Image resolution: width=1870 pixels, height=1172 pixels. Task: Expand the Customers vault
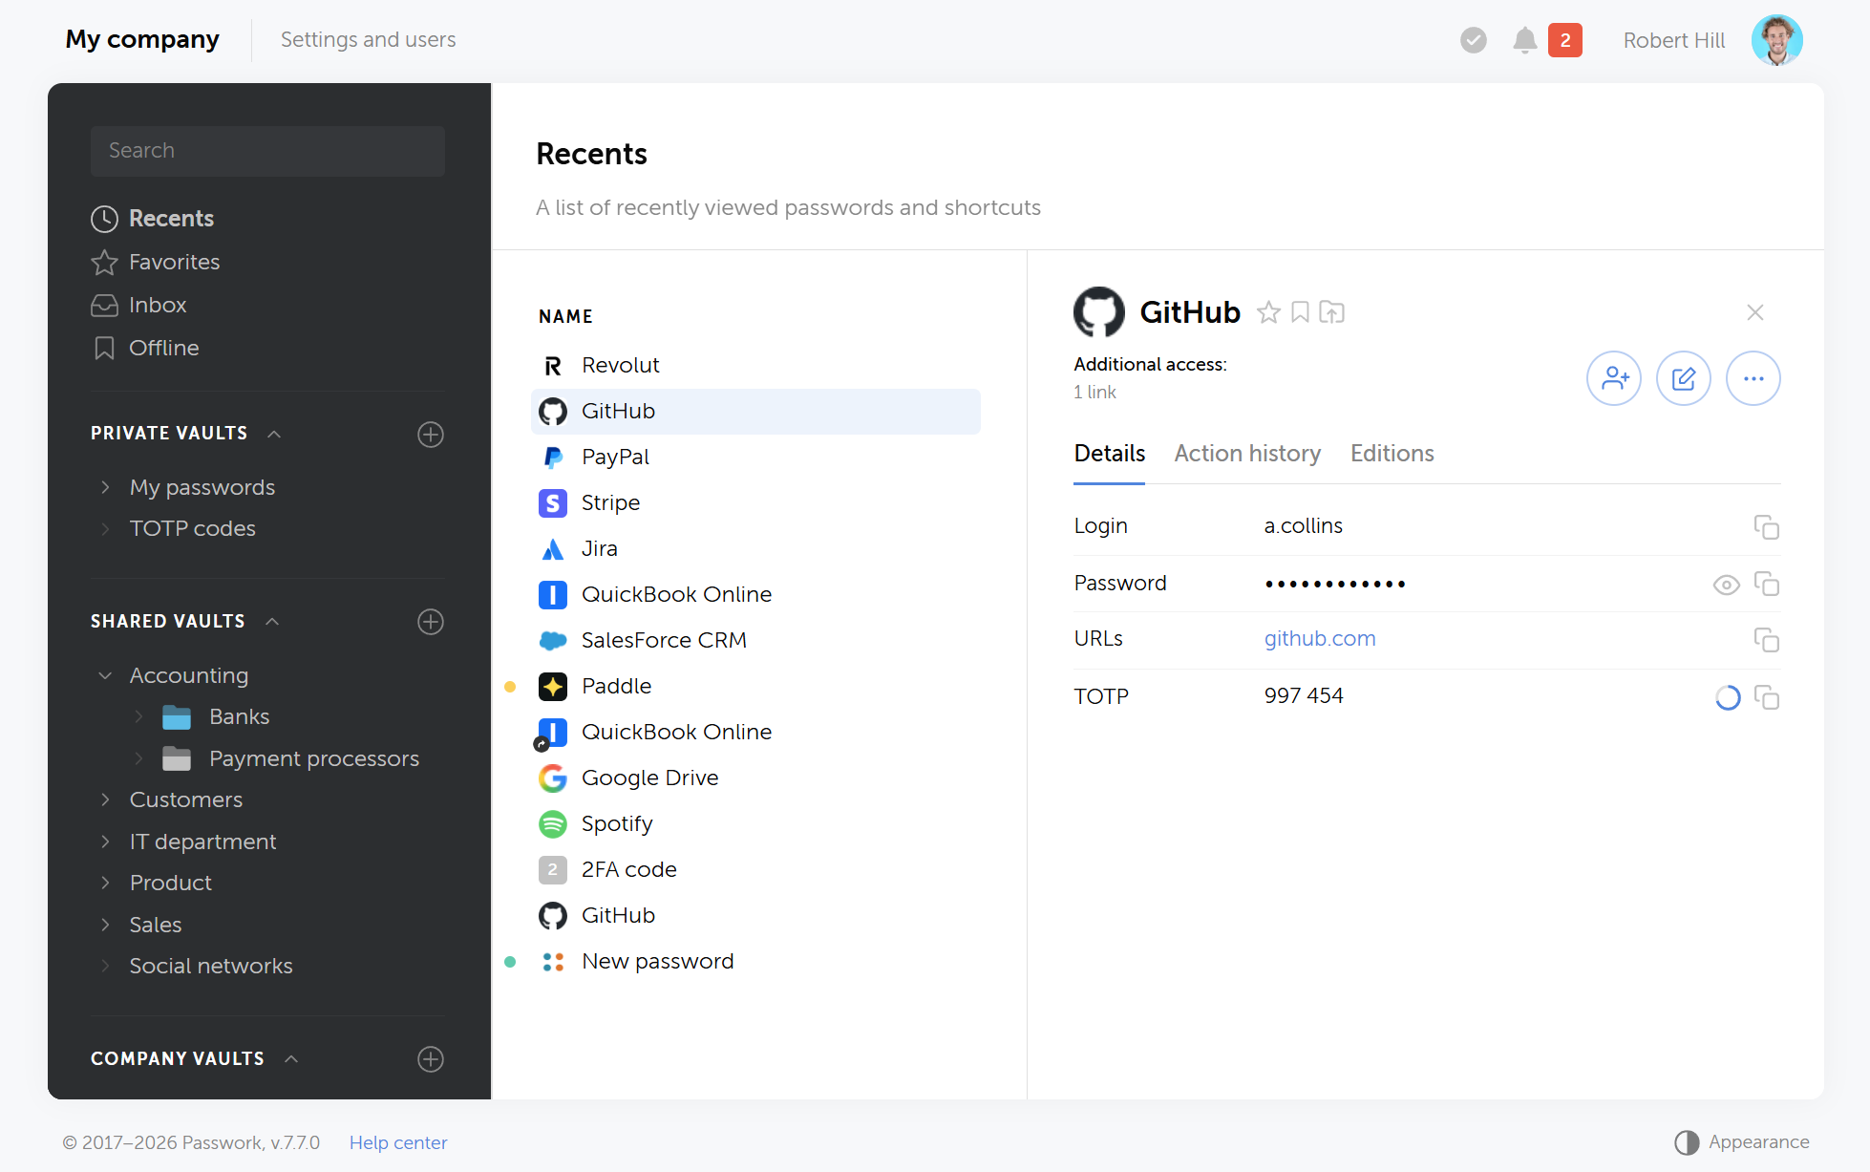tap(105, 799)
